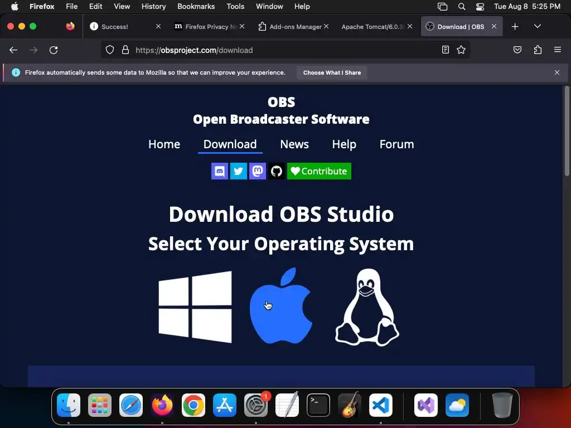The width and height of the screenshot is (571, 428).
Task: Open the Bookmarks menu
Action: click(x=196, y=6)
